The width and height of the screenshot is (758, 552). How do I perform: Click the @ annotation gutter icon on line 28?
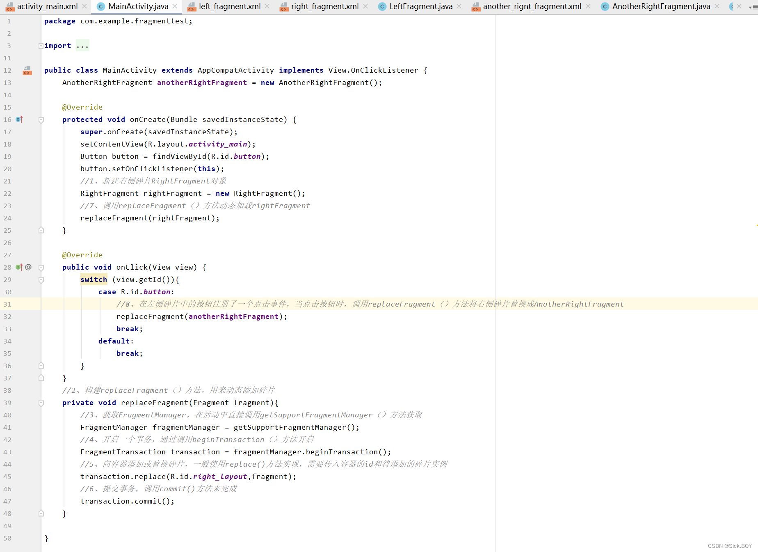click(28, 267)
